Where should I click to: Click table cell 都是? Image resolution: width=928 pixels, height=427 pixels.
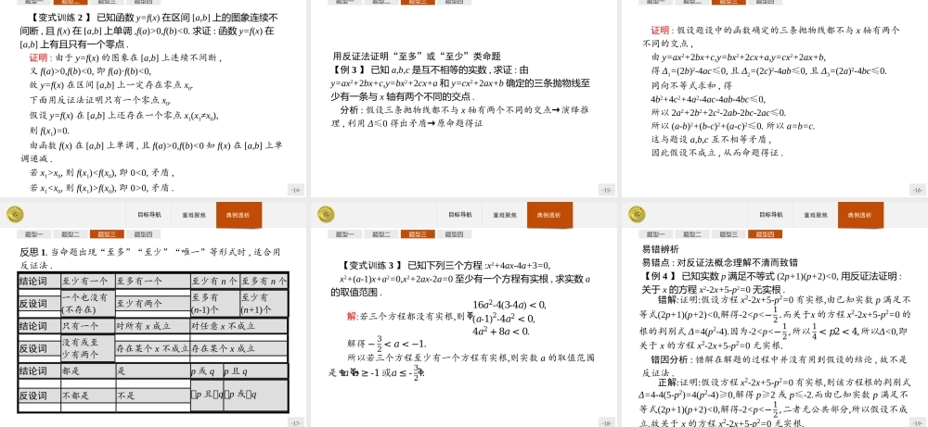click(x=88, y=371)
